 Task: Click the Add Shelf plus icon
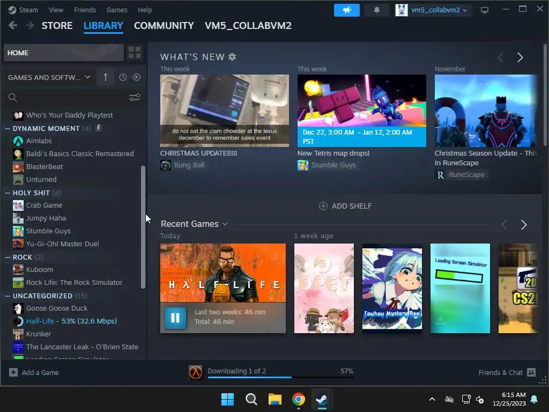click(323, 206)
